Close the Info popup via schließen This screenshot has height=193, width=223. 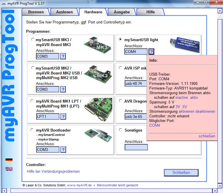207,136
